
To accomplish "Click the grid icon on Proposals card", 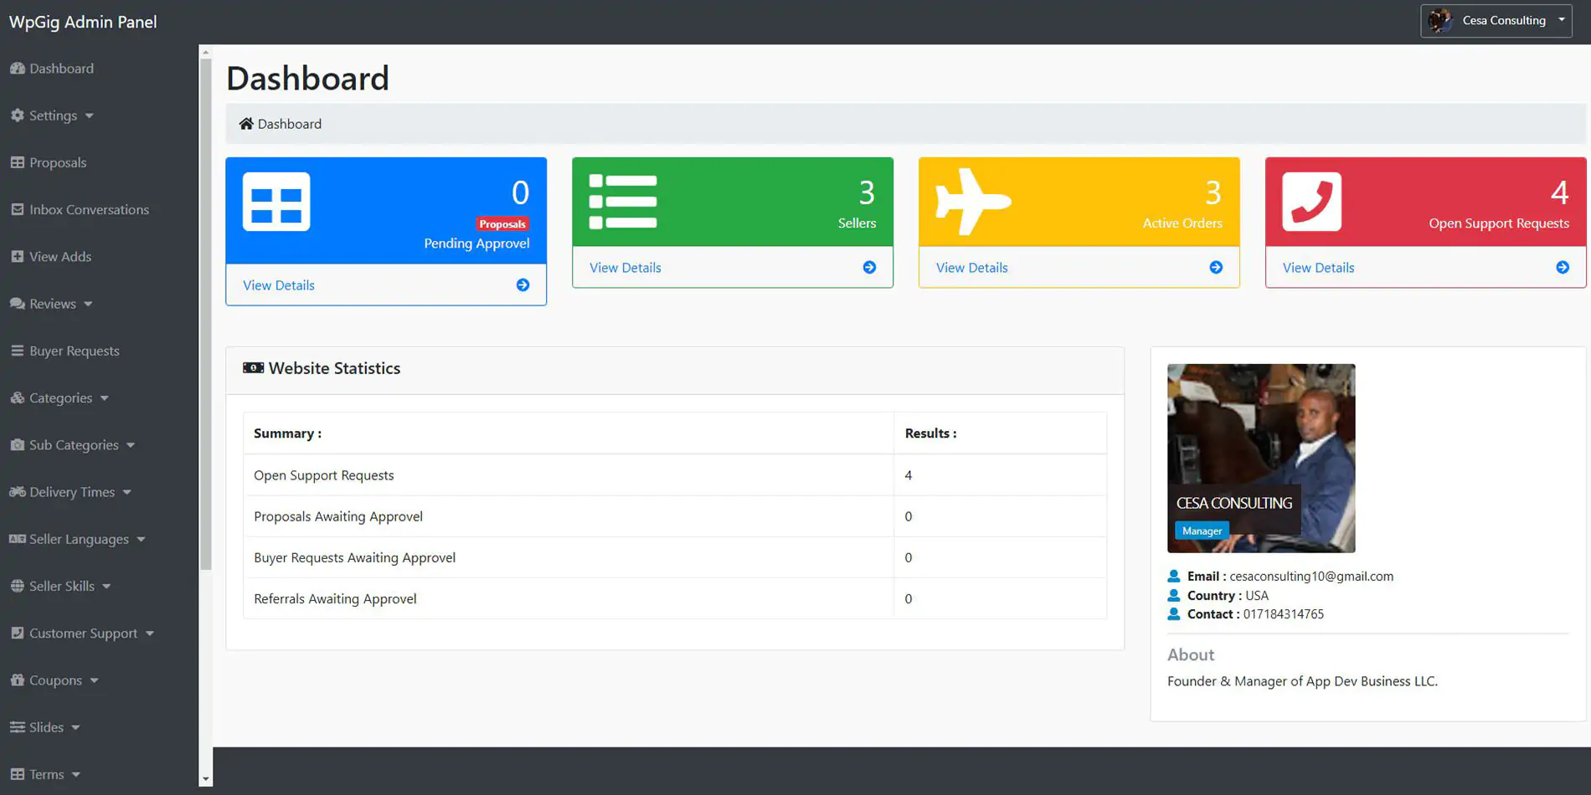I will pos(276,202).
